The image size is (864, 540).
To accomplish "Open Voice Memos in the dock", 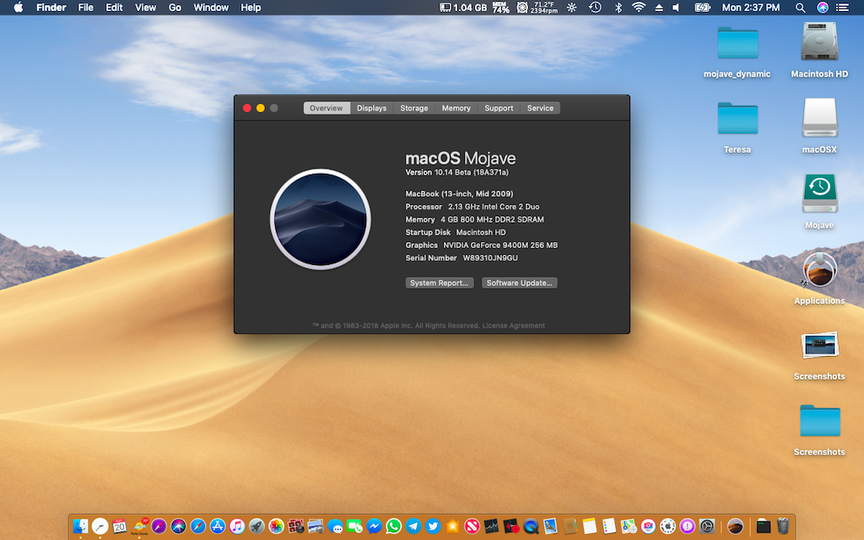I will [510, 526].
